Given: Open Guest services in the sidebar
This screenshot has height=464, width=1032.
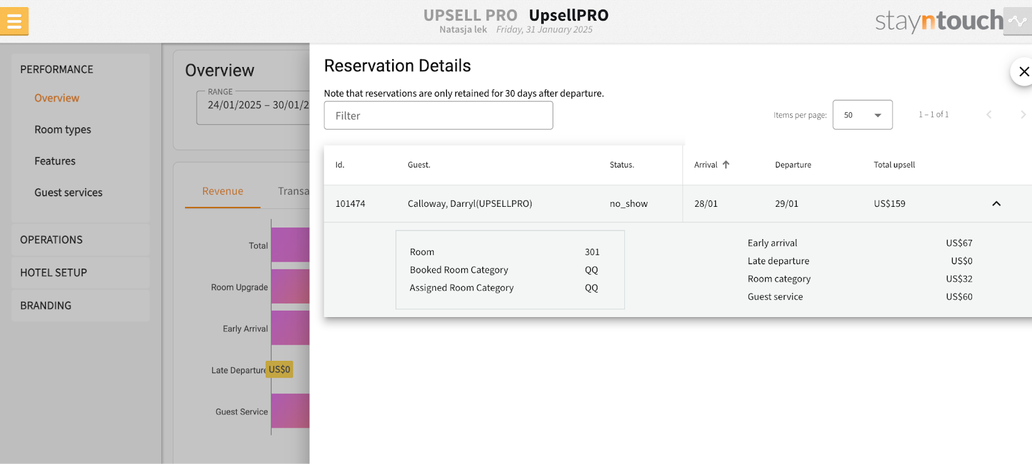Looking at the screenshot, I should coord(68,193).
